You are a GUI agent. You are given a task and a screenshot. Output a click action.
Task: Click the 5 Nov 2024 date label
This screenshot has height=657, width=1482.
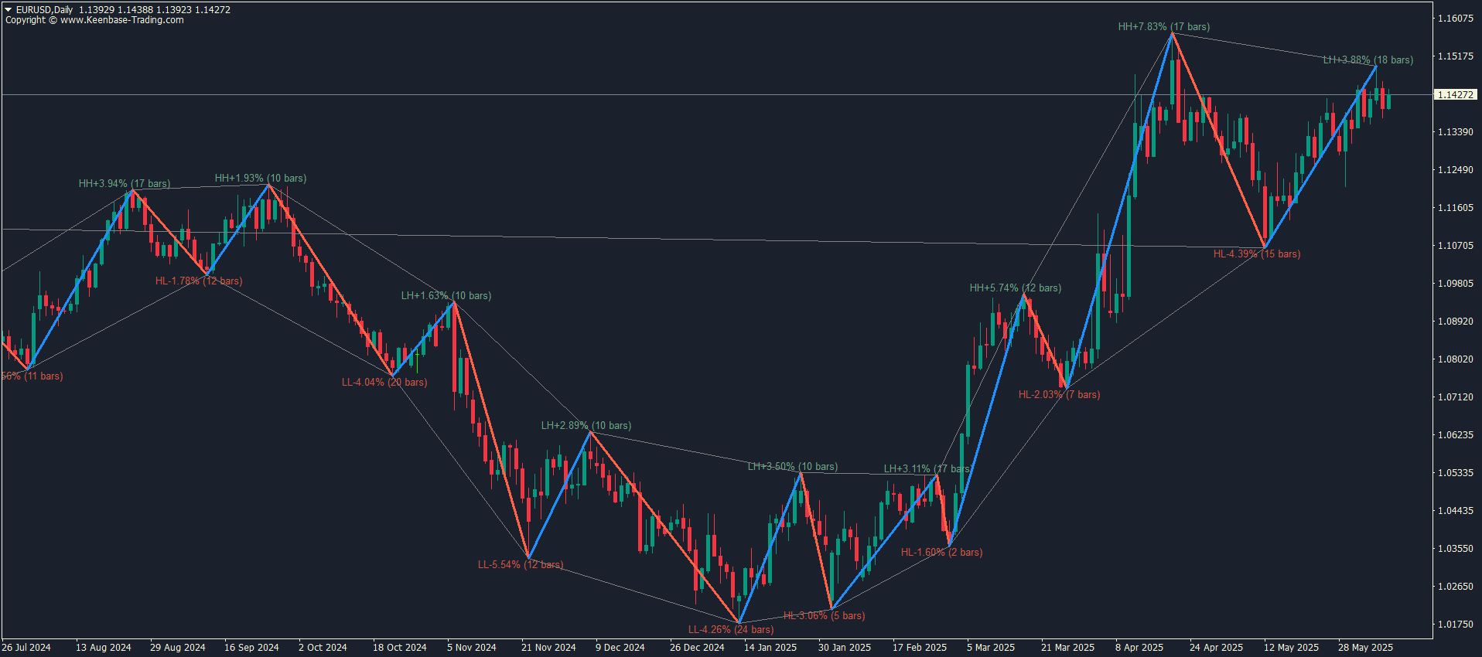[472, 648]
